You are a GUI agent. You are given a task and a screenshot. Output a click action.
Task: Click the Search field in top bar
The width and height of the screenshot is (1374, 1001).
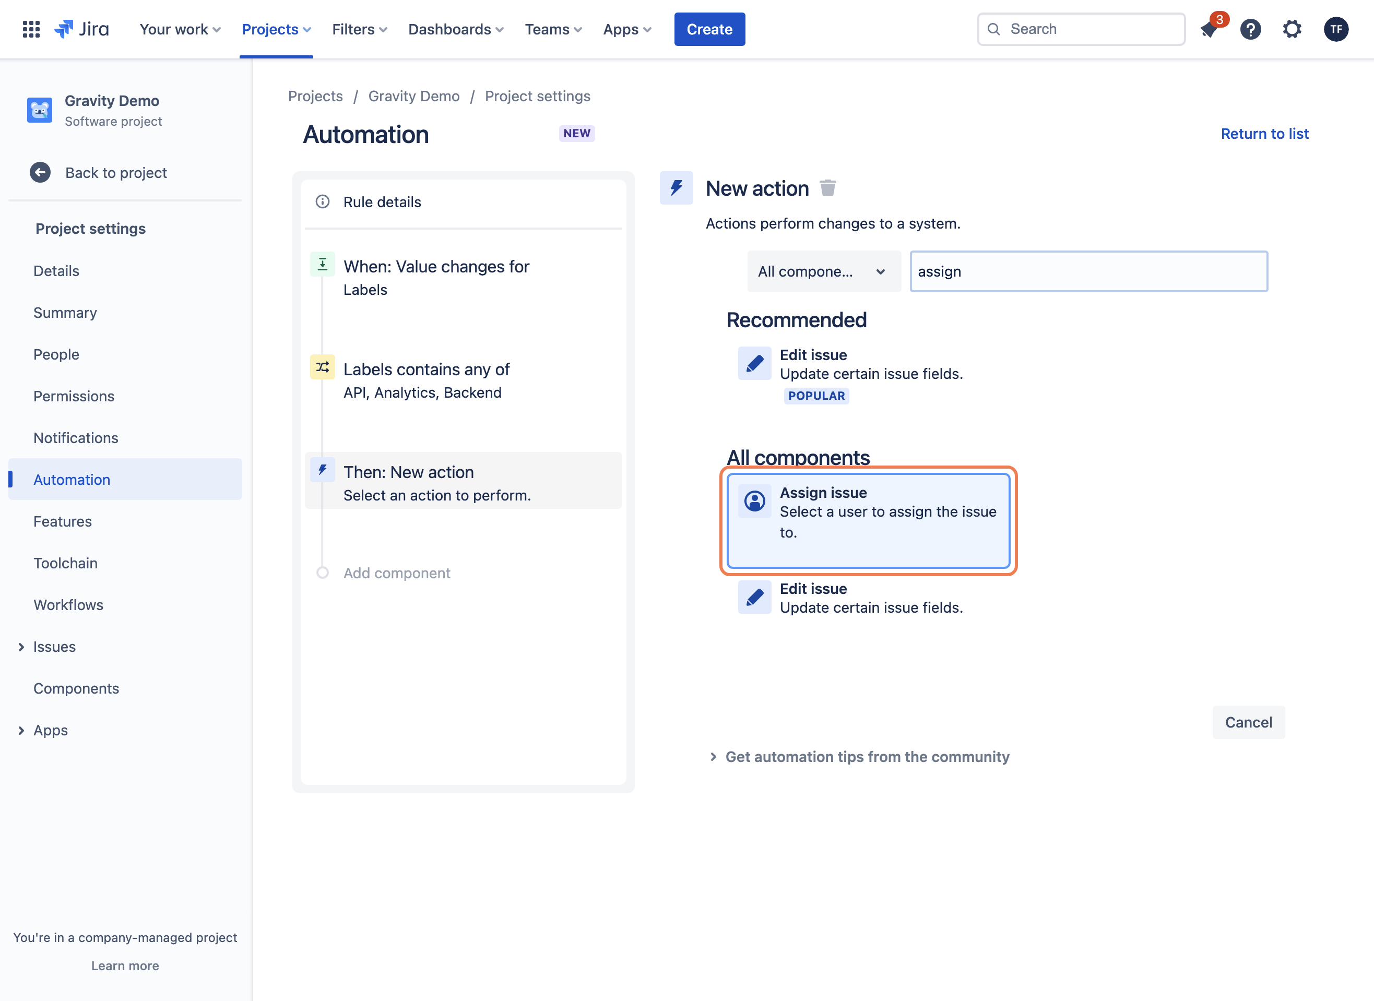(1081, 29)
